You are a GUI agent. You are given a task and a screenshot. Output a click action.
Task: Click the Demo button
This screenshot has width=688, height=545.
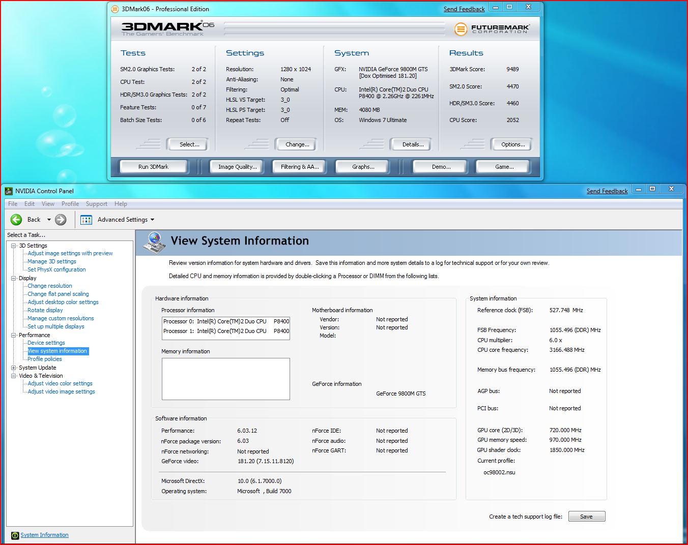click(x=441, y=167)
